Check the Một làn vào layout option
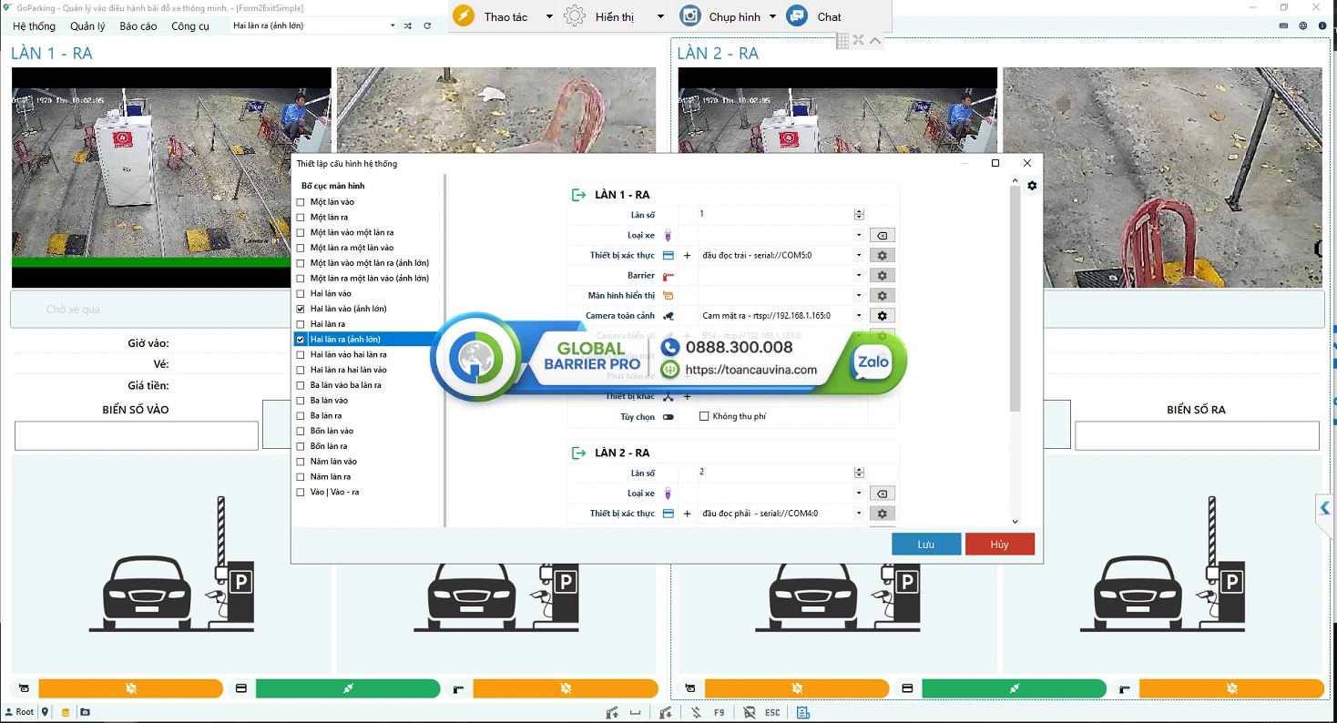Screen dimensions: 1337x723 point(301,202)
